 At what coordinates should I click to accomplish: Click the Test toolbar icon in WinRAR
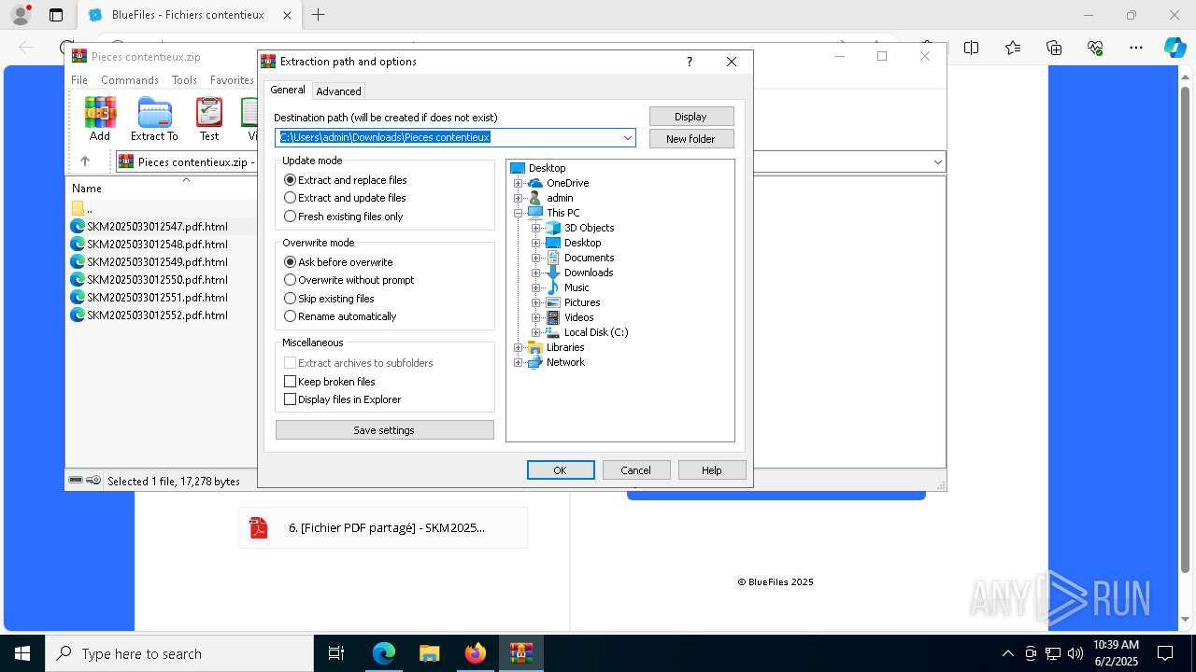209,119
